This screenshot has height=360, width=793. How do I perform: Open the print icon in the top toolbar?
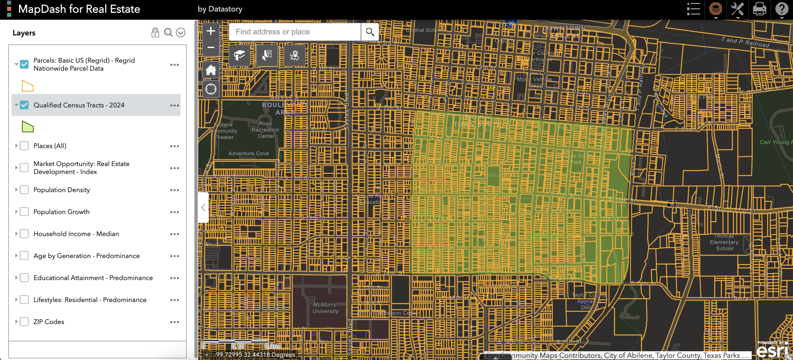point(760,9)
